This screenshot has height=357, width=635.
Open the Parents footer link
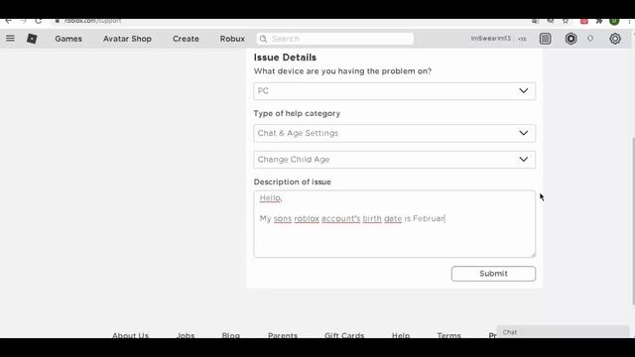pyautogui.click(x=283, y=335)
